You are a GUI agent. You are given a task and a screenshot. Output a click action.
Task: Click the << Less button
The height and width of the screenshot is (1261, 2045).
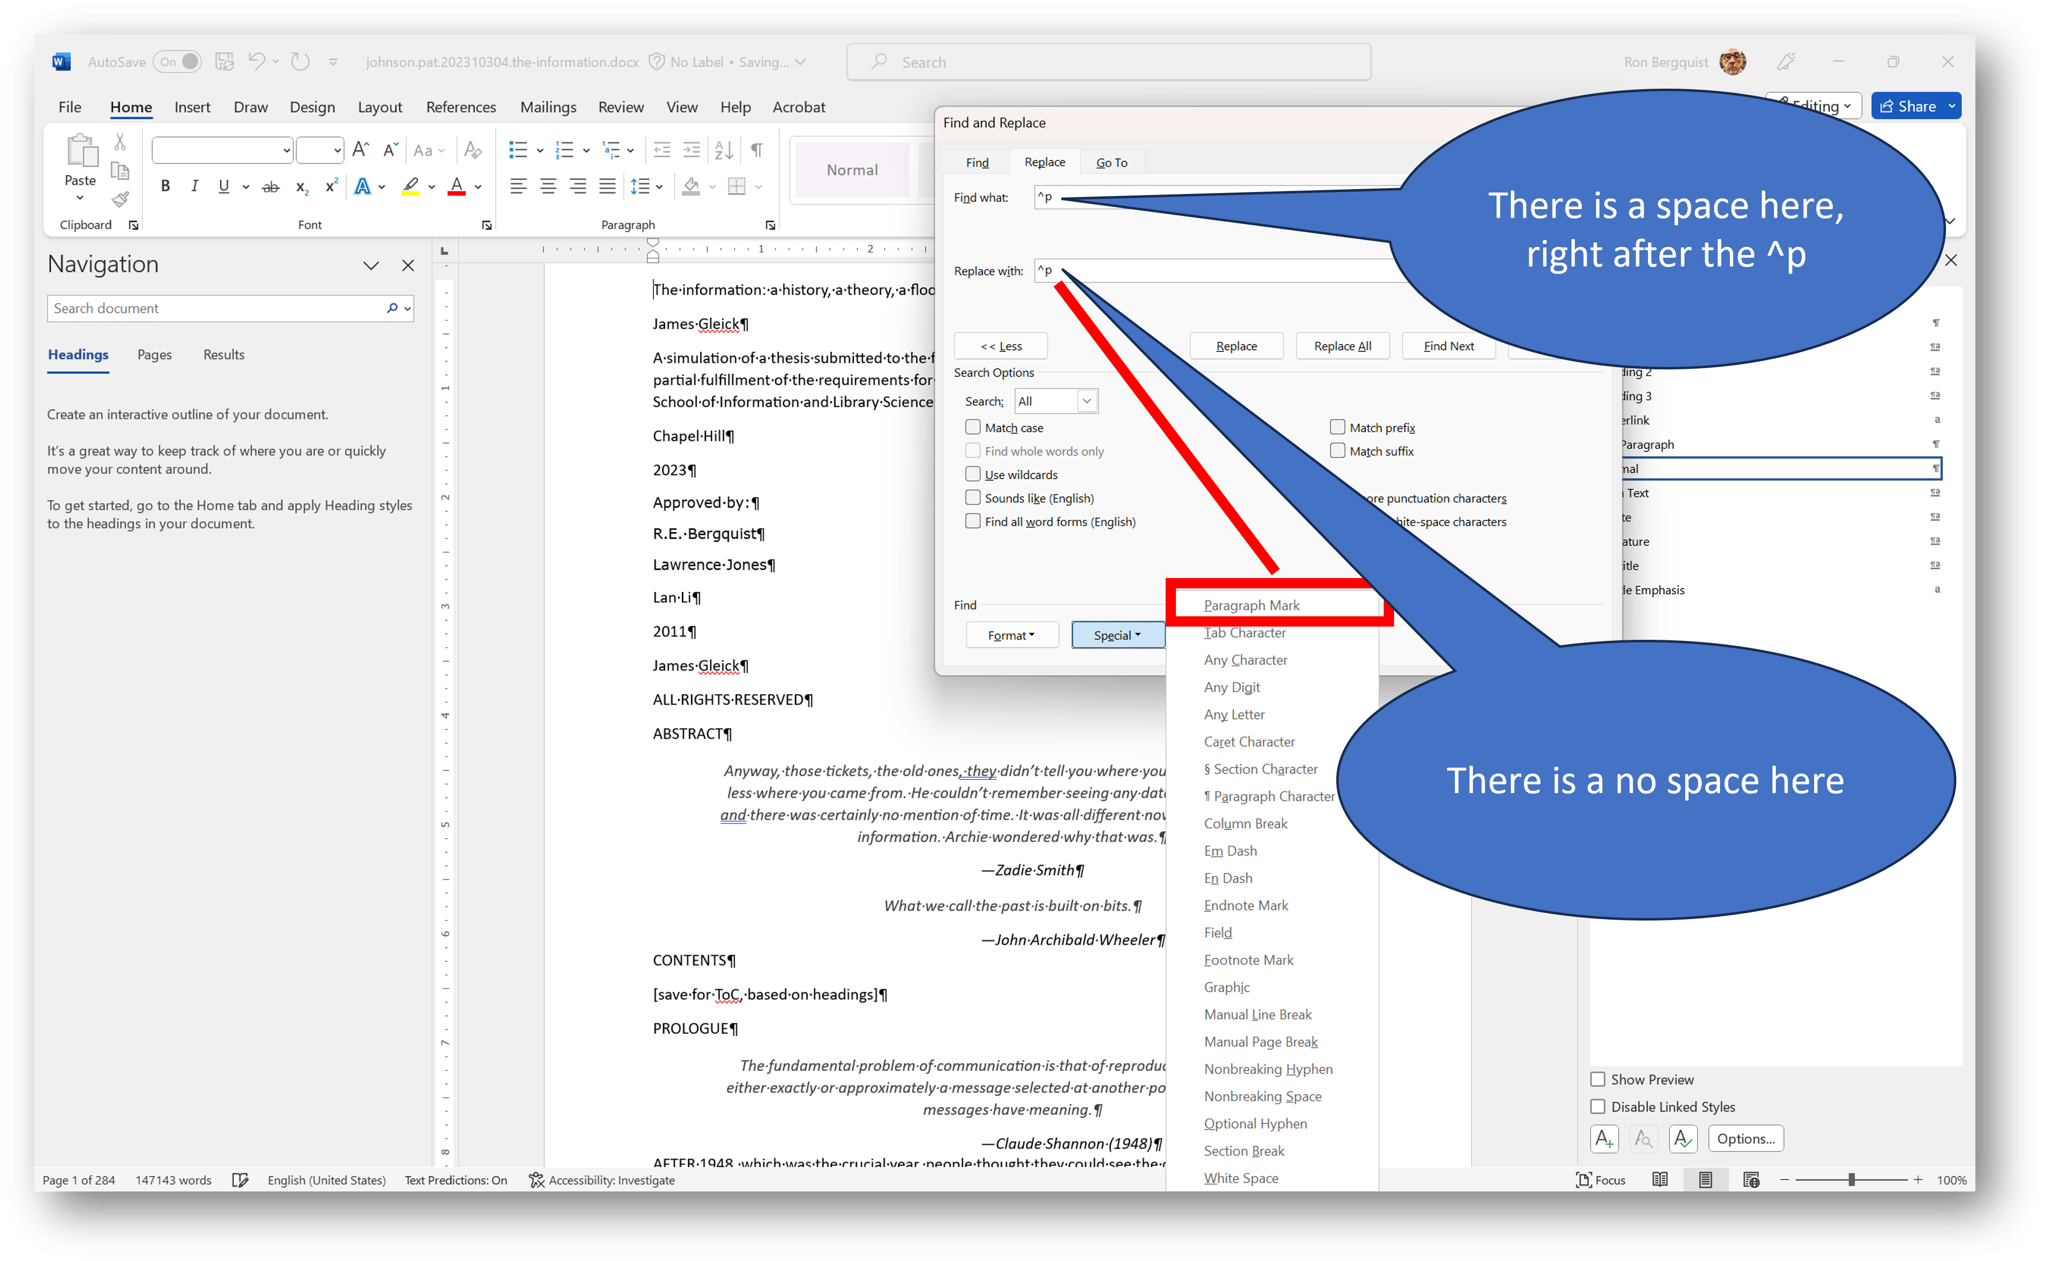(x=1001, y=346)
